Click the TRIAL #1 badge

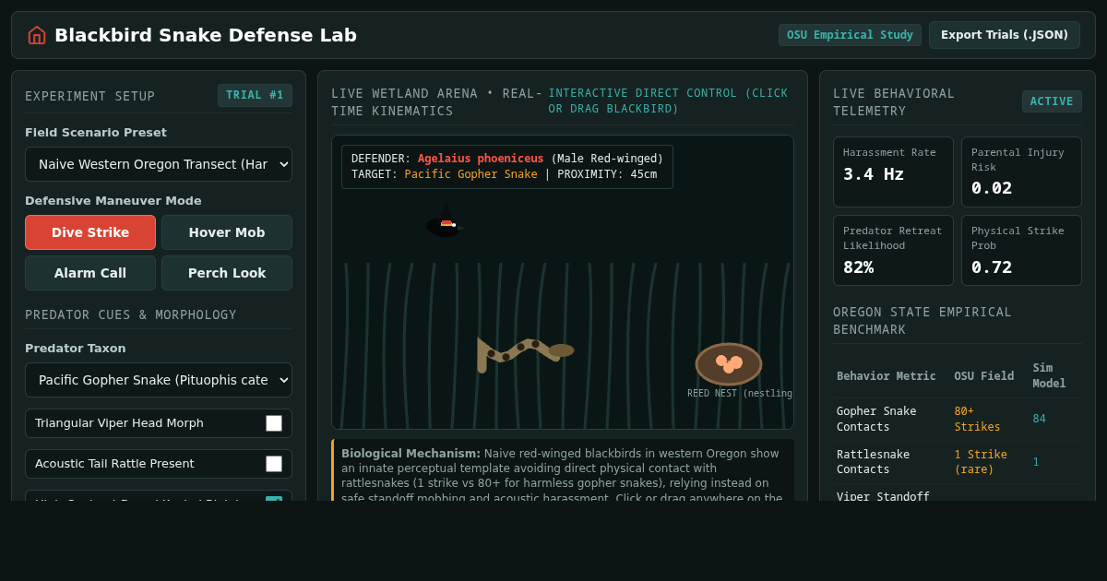(x=255, y=95)
